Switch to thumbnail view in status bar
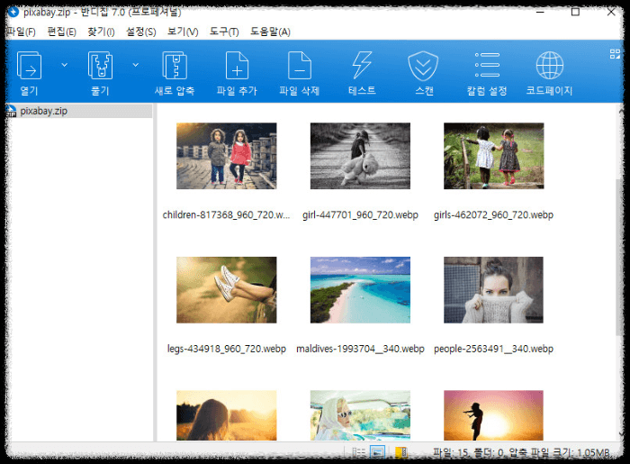 tap(377, 453)
